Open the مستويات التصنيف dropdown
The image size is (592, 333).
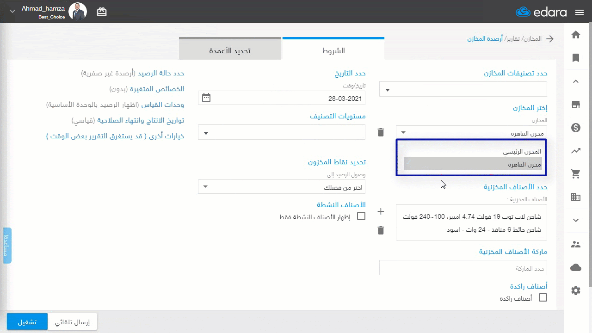tap(282, 132)
